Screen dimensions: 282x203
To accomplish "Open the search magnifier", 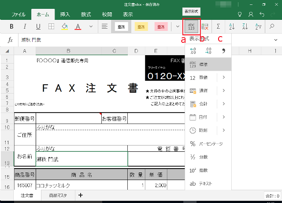I will click(x=272, y=26).
